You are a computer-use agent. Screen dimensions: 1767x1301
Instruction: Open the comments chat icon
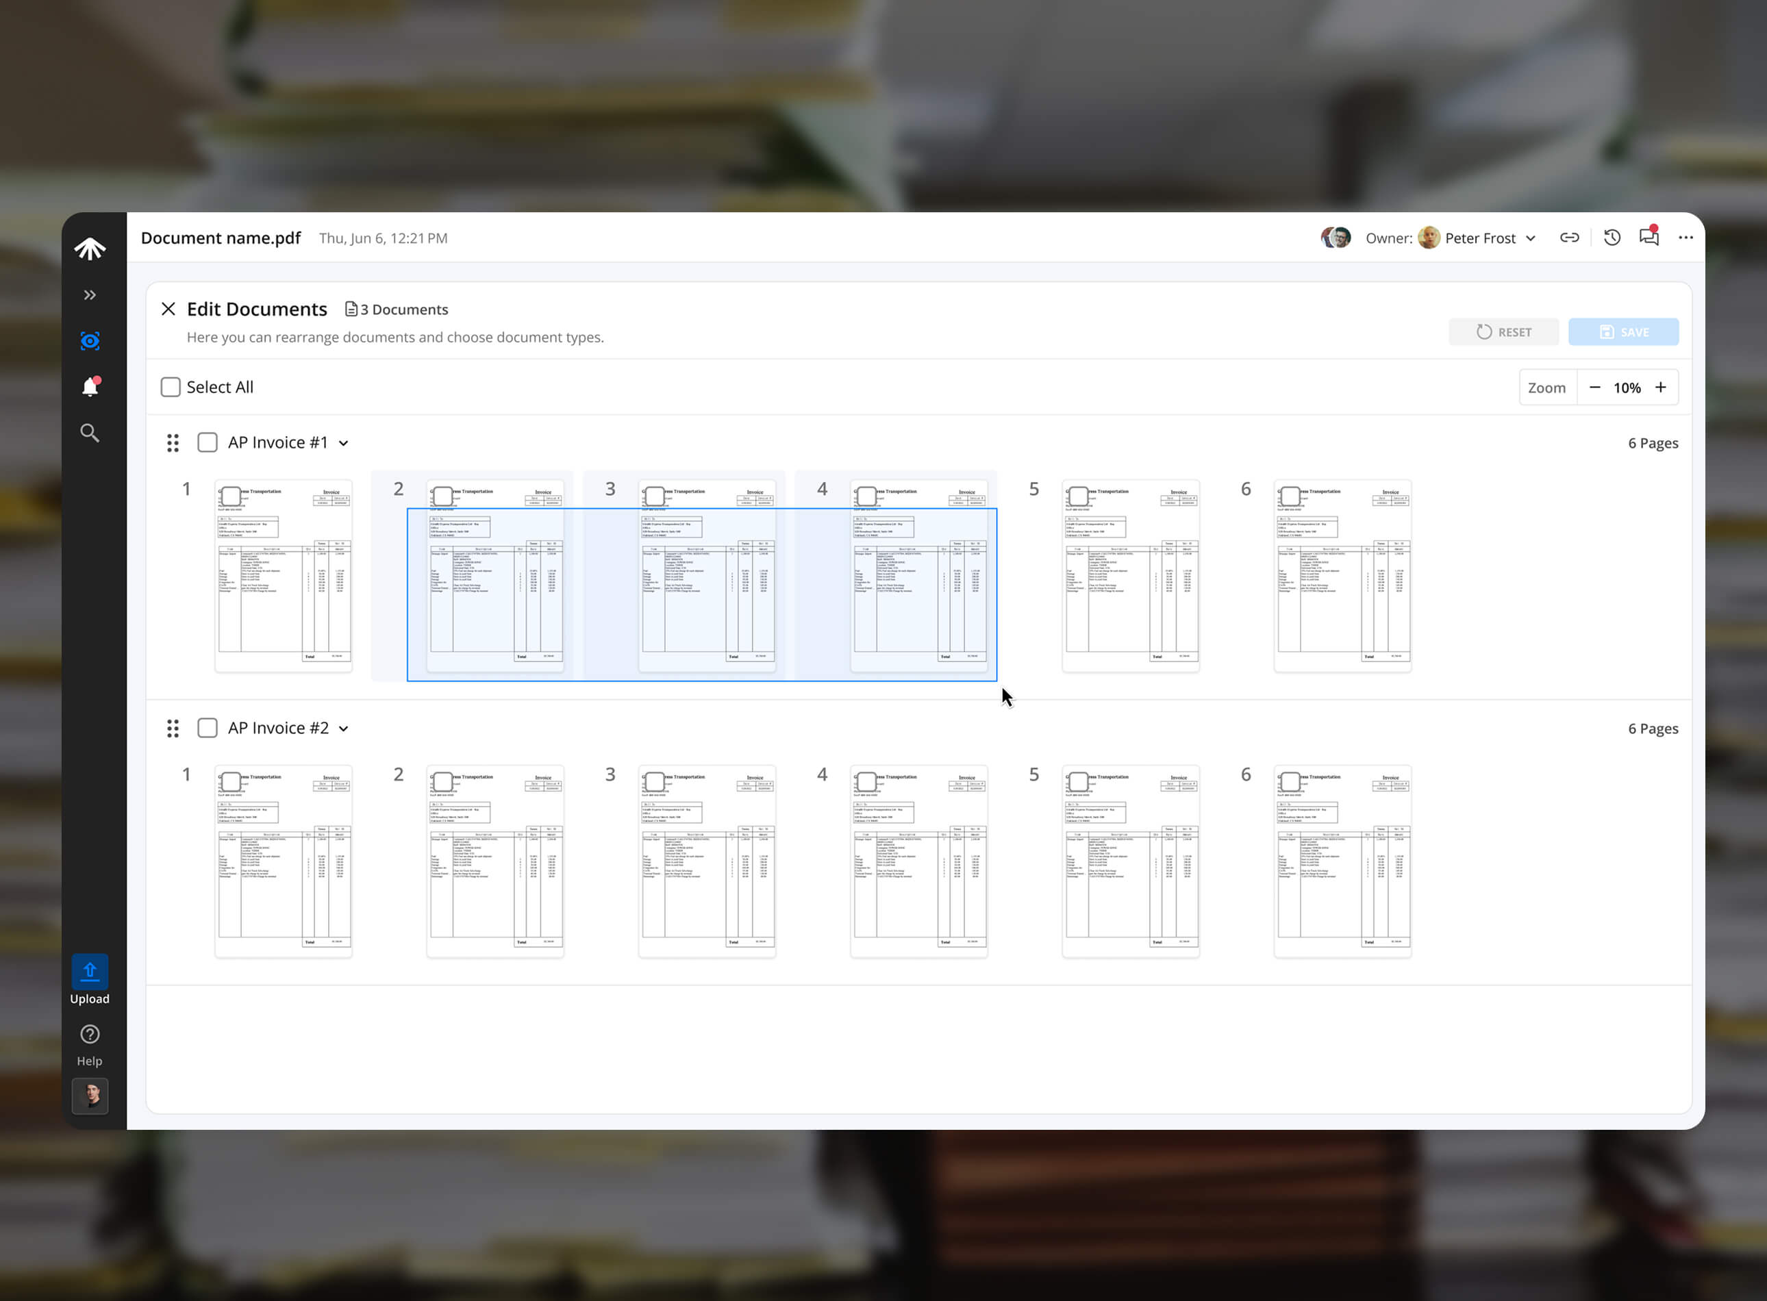[1649, 237]
